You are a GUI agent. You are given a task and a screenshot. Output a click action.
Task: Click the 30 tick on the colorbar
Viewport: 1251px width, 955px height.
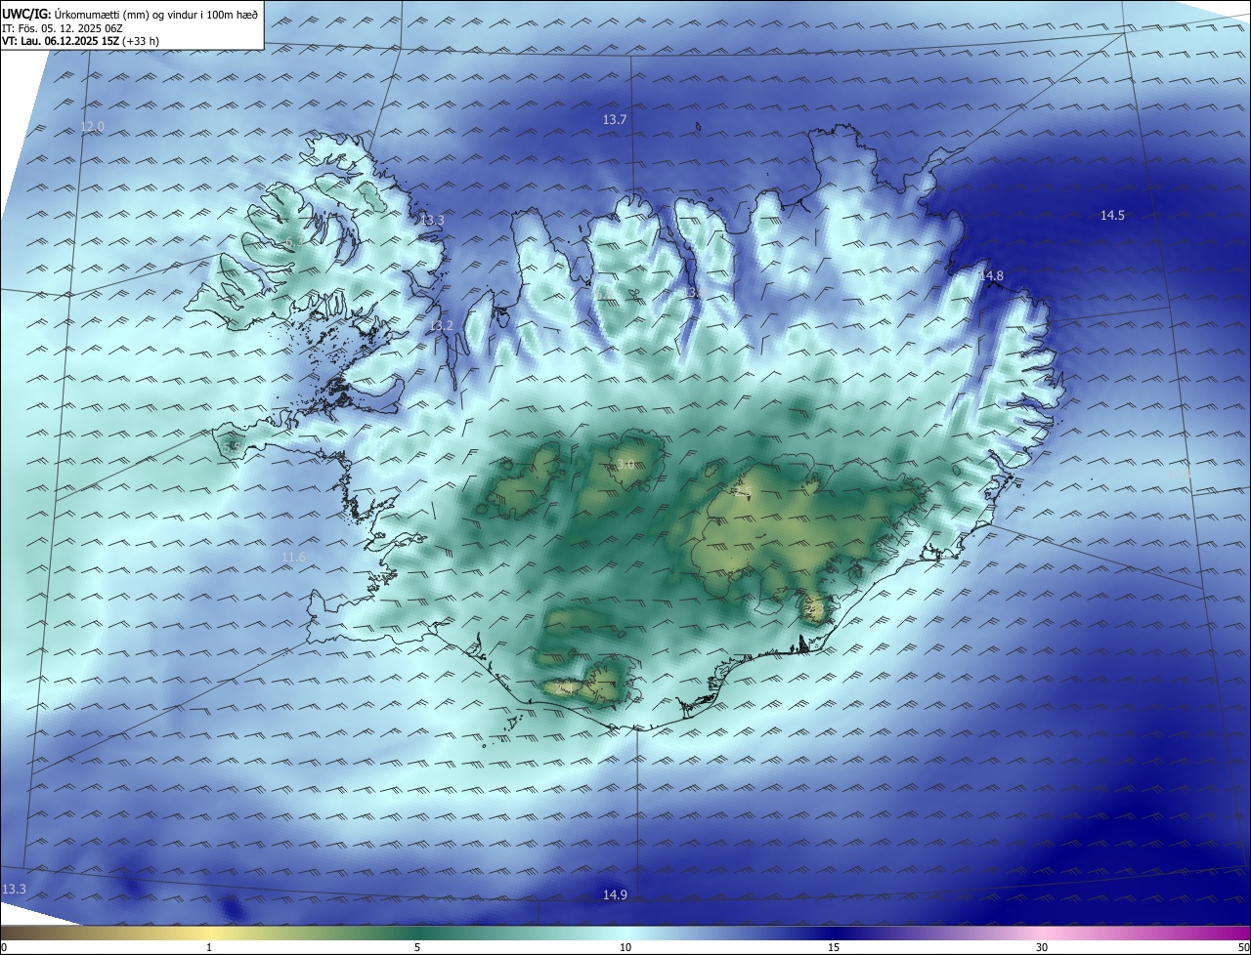(x=1042, y=947)
